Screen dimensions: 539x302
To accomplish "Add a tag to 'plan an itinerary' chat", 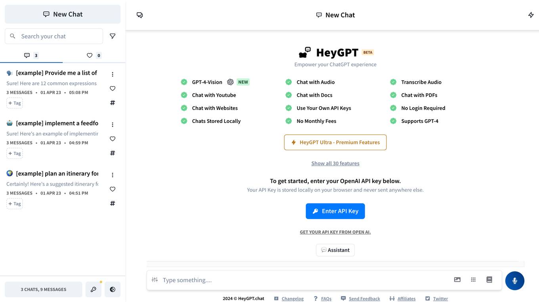I will click(15, 204).
